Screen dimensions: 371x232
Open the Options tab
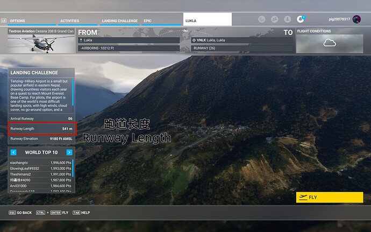(x=17, y=20)
